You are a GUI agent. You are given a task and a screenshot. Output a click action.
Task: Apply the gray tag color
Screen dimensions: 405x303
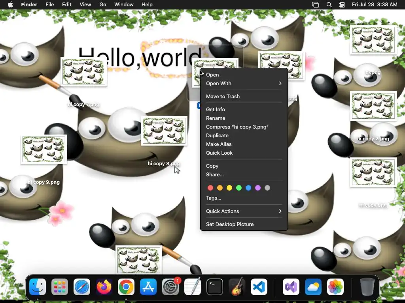tap(267, 188)
